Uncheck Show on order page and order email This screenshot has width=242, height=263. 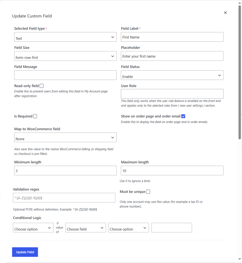pyautogui.click(x=183, y=116)
